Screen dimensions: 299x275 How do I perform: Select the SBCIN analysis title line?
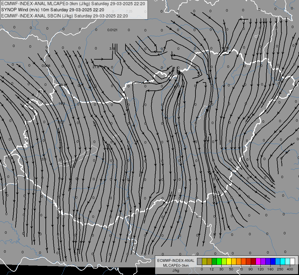click(64, 16)
